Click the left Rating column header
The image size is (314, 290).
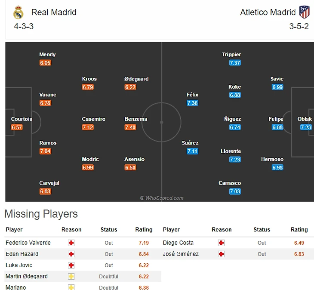[x=144, y=230]
